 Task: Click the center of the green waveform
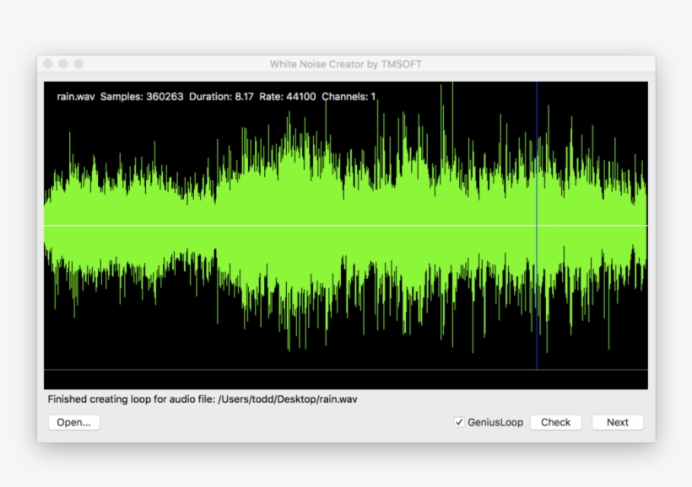pos(346,226)
